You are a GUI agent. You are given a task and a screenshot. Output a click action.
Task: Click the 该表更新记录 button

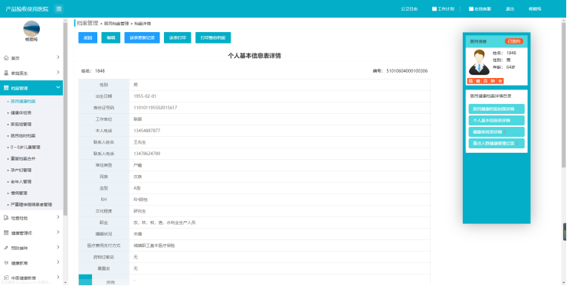pos(142,37)
